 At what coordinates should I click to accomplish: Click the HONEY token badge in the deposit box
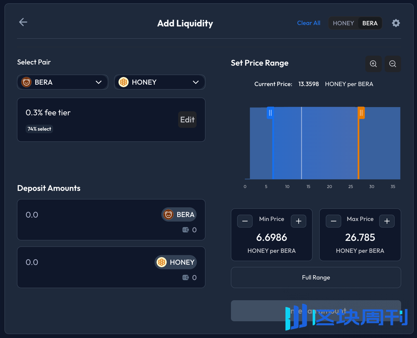pyautogui.click(x=176, y=262)
